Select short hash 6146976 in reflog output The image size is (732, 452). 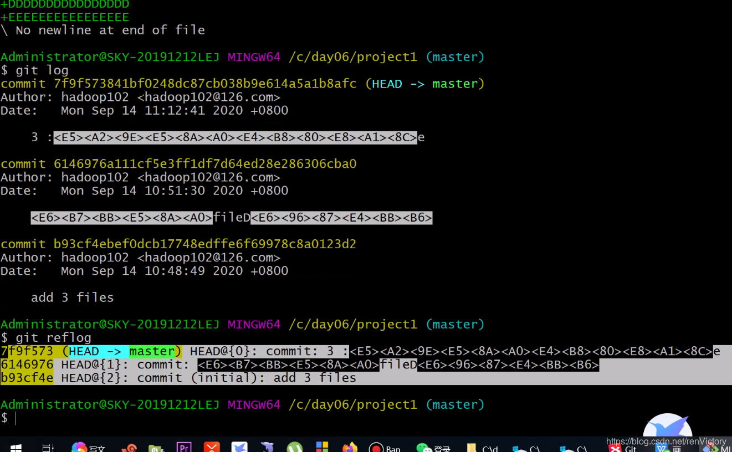click(x=27, y=364)
